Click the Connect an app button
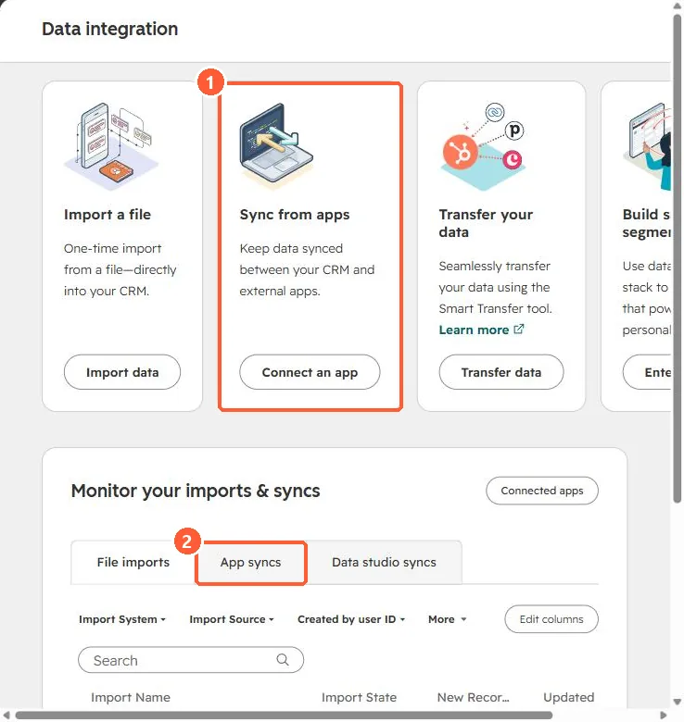The width and height of the screenshot is (684, 722). pyautogui.click(x=310, y=372)
